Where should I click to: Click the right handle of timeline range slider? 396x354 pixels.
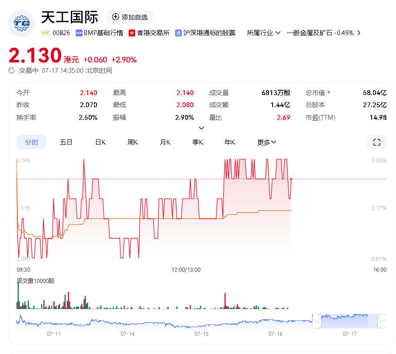pos(382,321)
